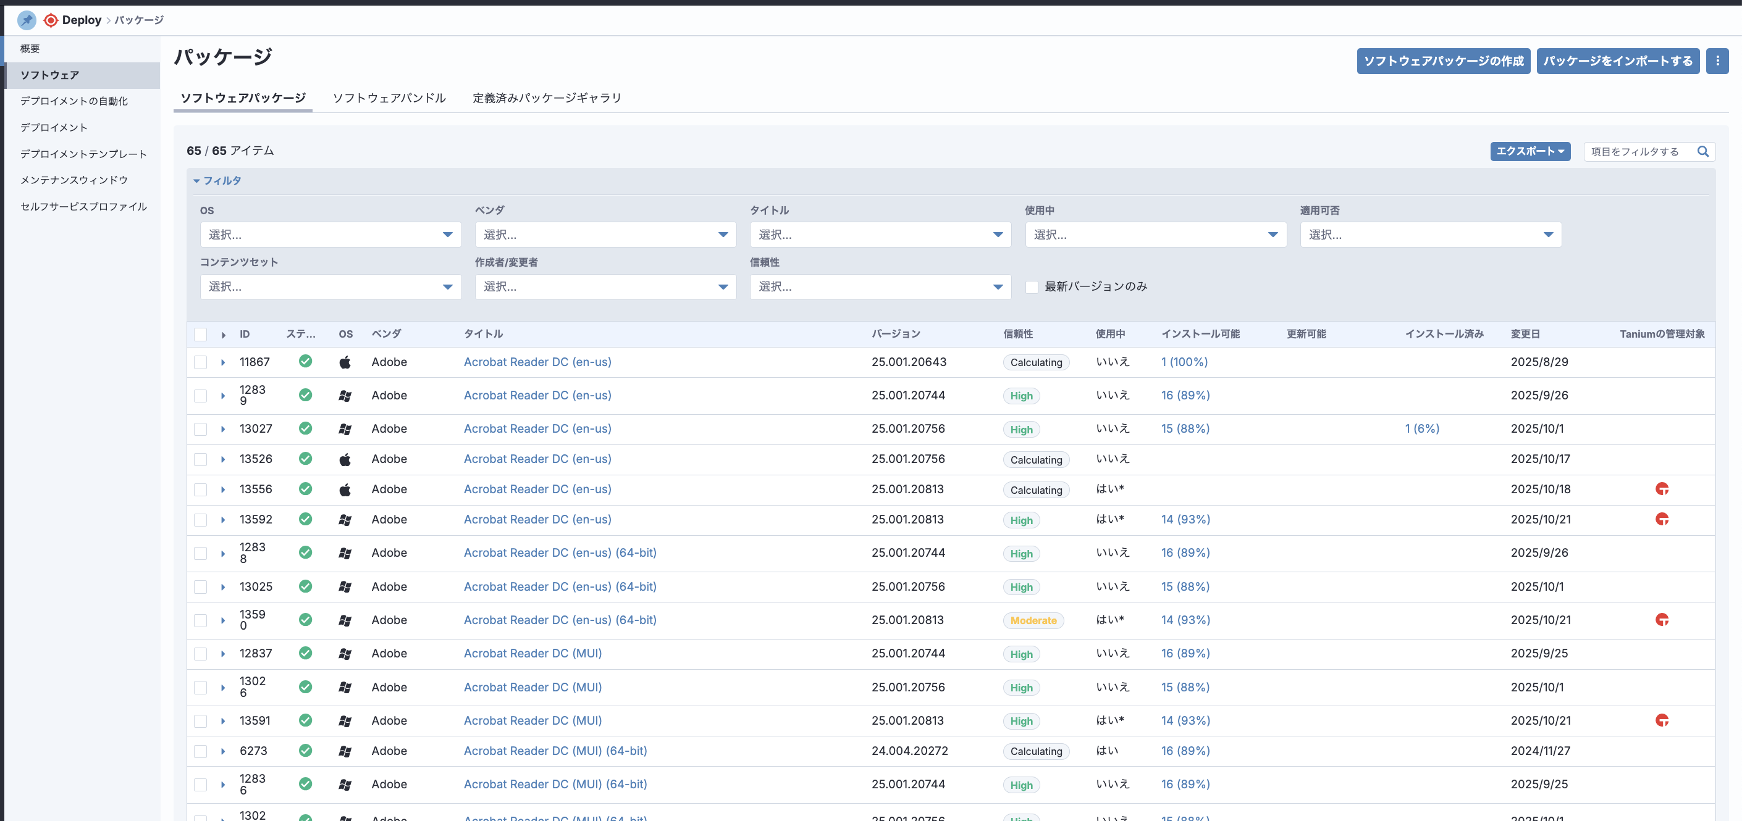Open the OS filter dropdown
The height and width of the screenshot is (821, 1742).
(330, 235)
